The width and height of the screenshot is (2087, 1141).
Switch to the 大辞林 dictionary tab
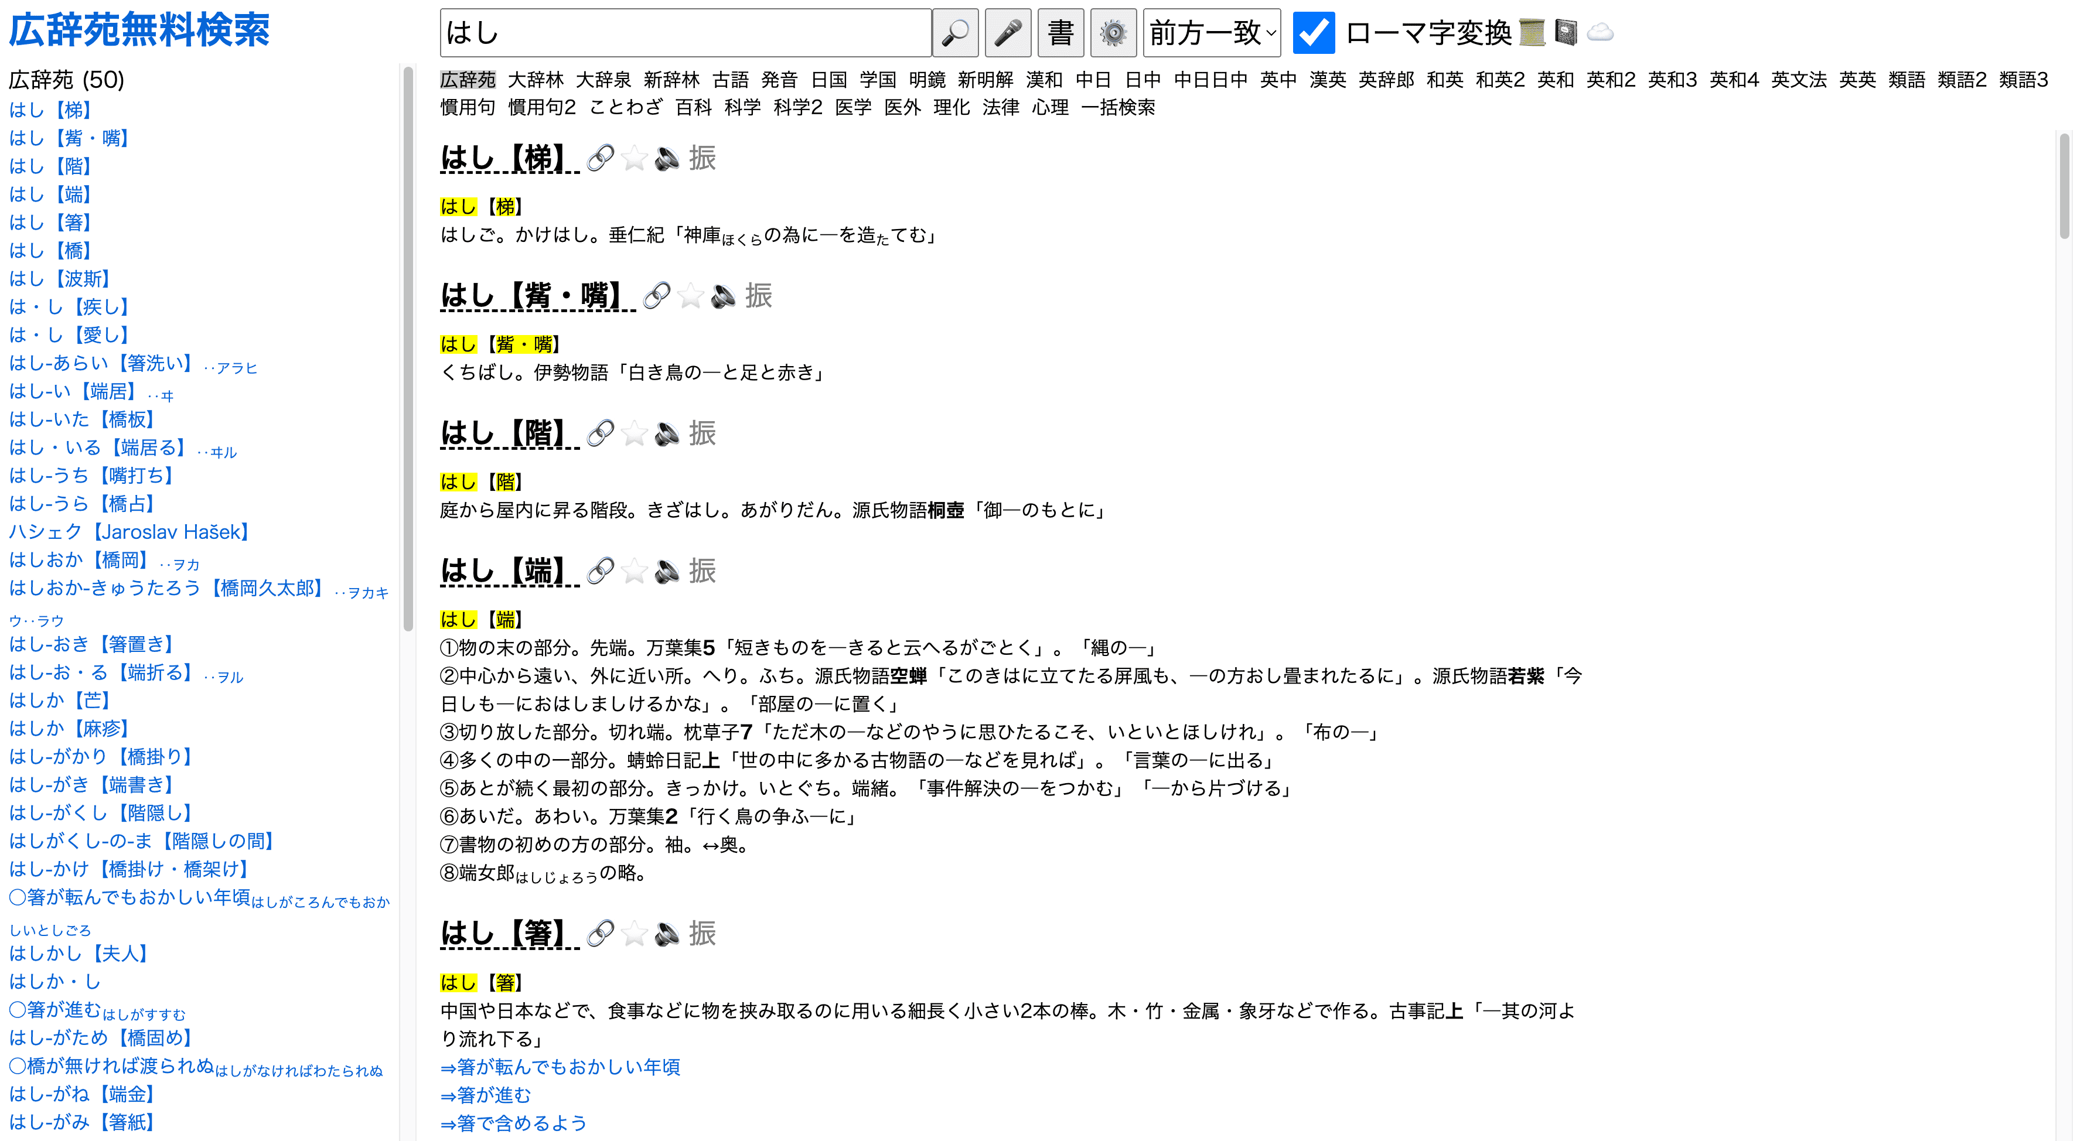tap(536, 79)
